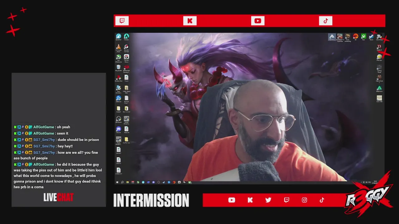Launch Path of Exile 2 desktop shortcut
This screenshot has width=399, height=224.
click(379, 78)
